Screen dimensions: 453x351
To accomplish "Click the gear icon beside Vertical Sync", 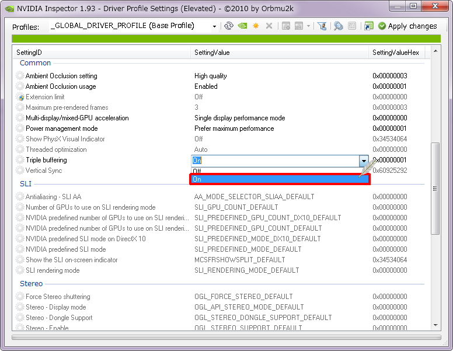I will [x=20, y=171].
